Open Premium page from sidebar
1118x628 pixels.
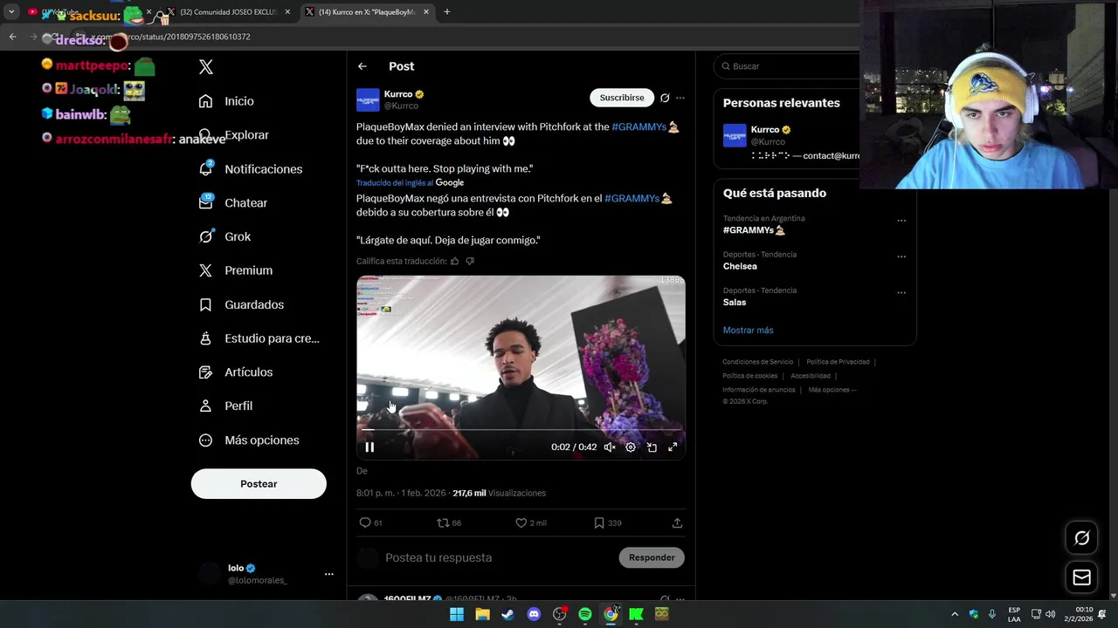[x=235, y=270]
